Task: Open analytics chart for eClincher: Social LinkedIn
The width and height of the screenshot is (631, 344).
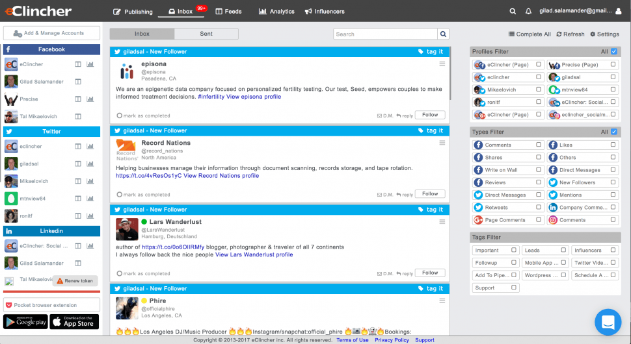Action: 90,245
